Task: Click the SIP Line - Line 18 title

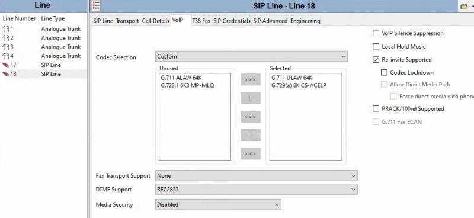Action: tap(284, 6)
